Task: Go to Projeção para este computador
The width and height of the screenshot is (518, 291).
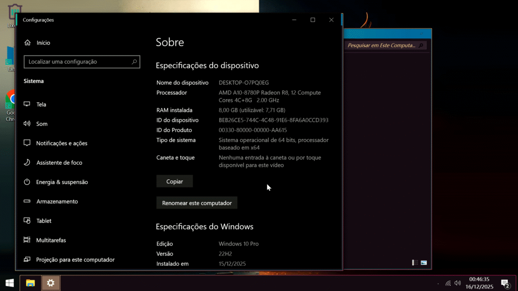Action: [75, 260]
